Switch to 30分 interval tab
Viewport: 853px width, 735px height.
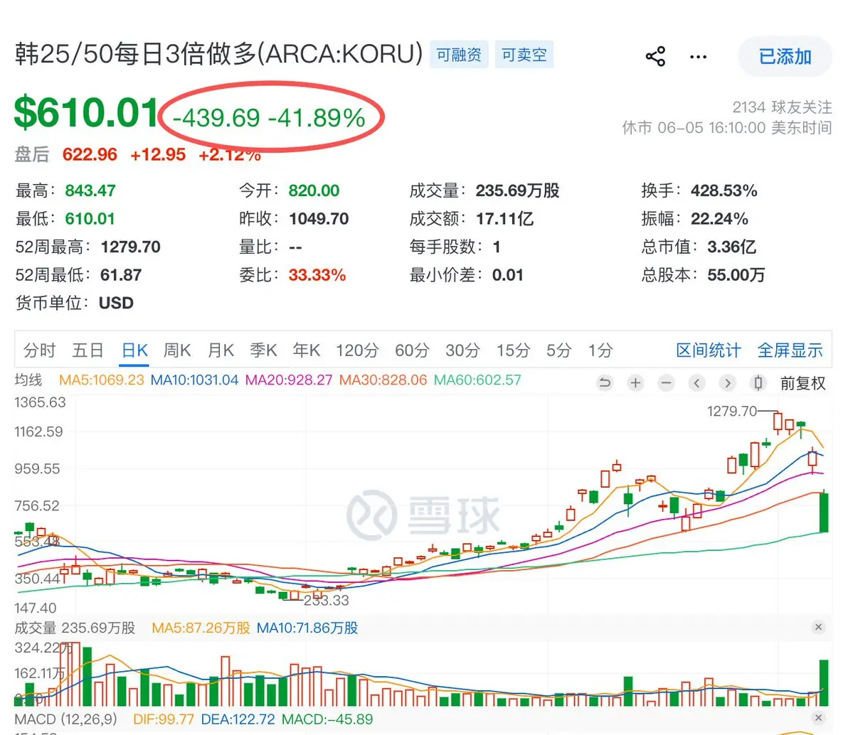pos(462,350)
